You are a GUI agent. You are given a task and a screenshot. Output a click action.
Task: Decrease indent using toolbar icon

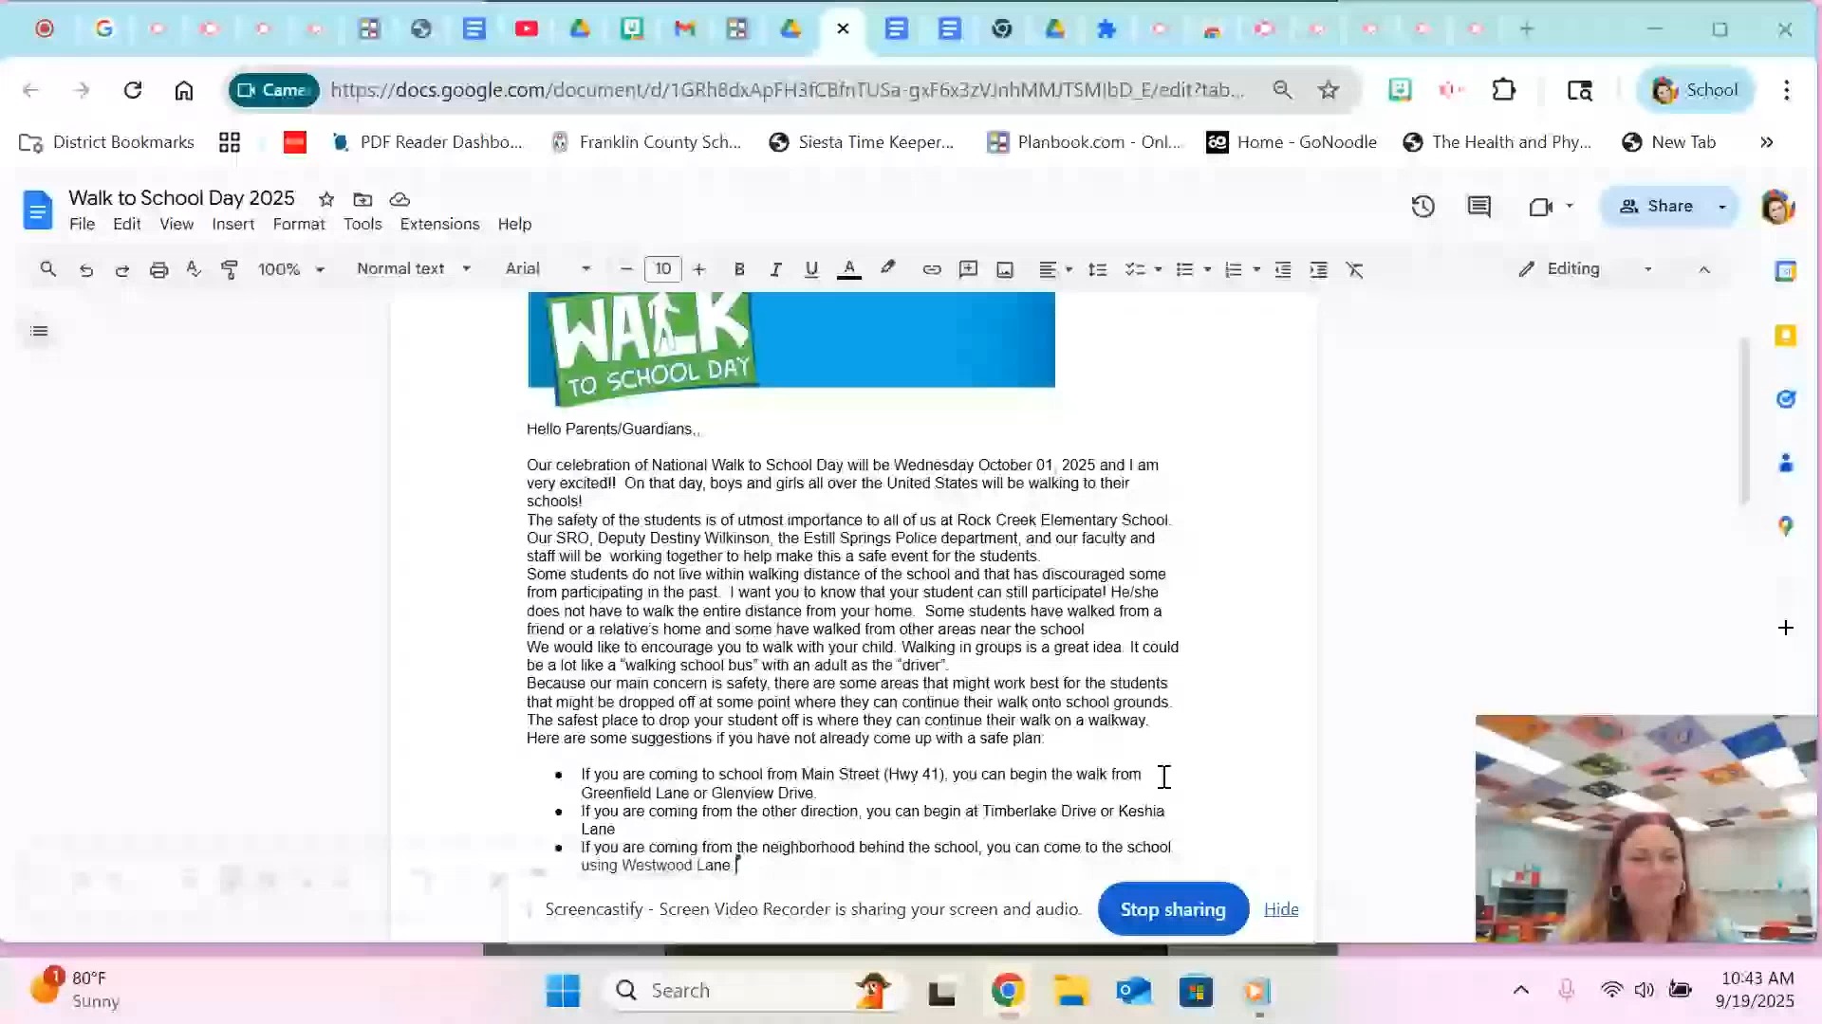pos(1283,270)
